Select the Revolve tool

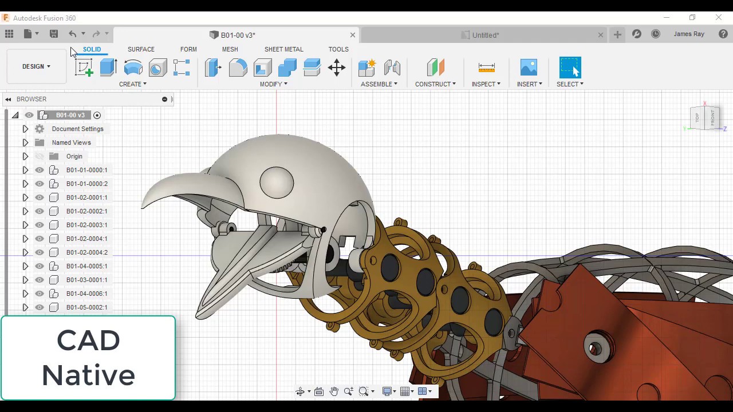133,68
